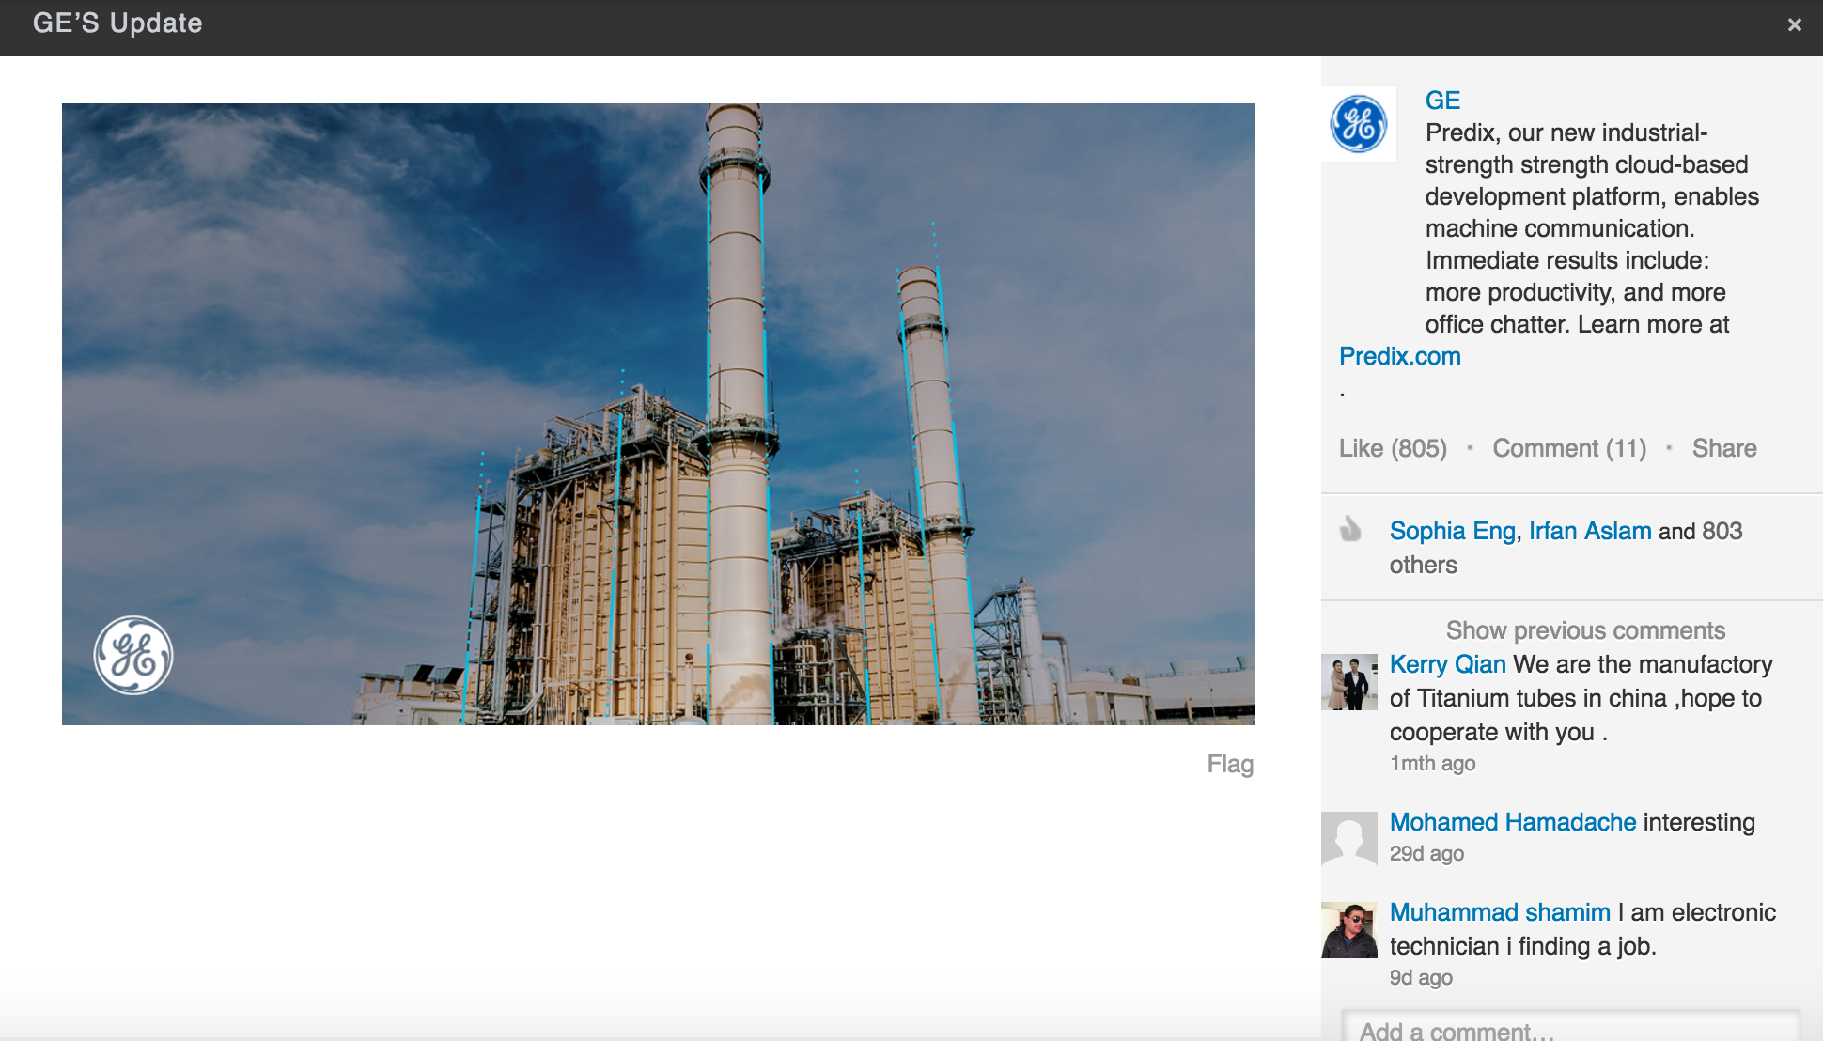Open the GE company name link
The image size is (1823, 1041).
pyautogui.click(x=1442, y=101)
